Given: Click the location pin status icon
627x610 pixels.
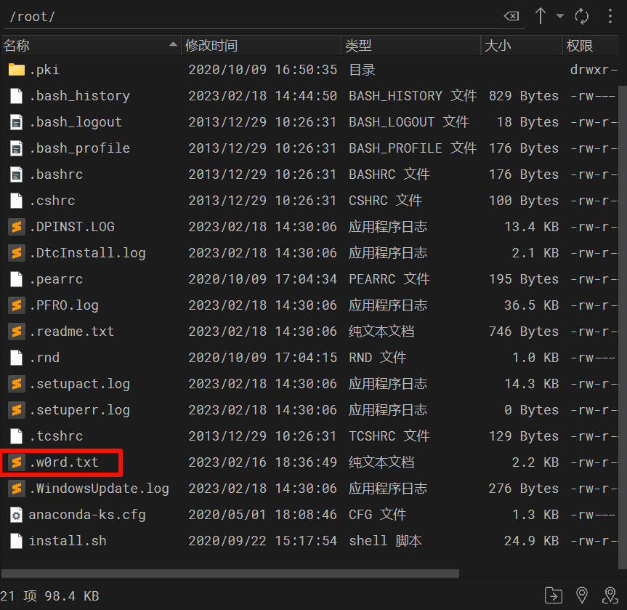Looking at the screenshot, I should (582, 595).
